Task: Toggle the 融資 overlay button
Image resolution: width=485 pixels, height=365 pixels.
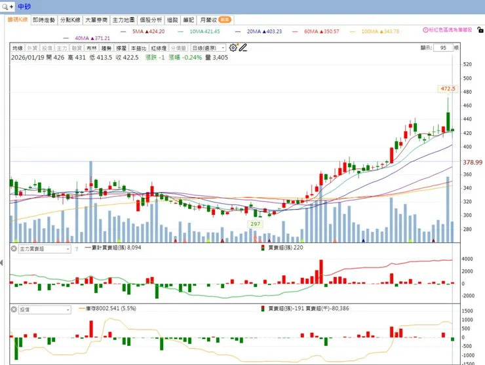Action: coord(77,48)
